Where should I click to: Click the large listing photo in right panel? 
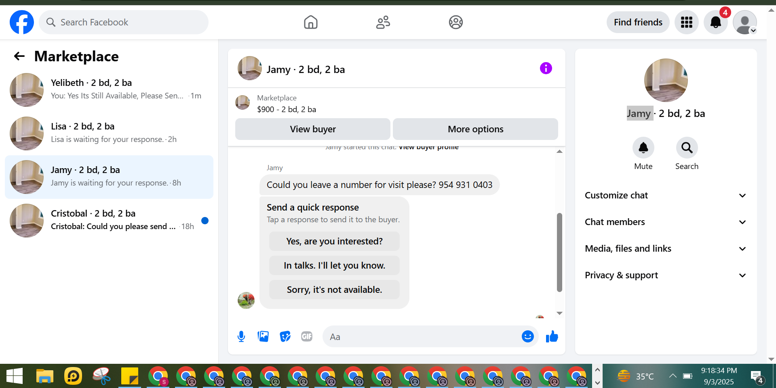[x=666, y=80]
